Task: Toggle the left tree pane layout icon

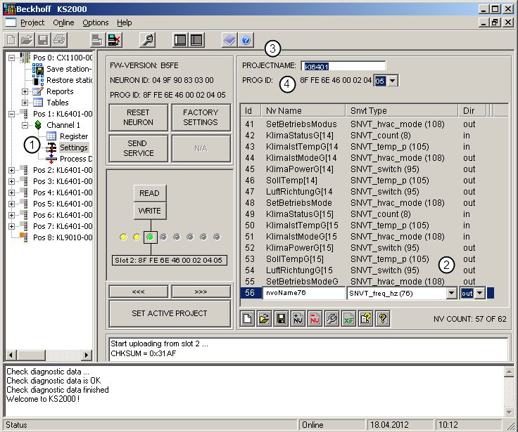Action: pyautogui.click(x=180, y=40)
